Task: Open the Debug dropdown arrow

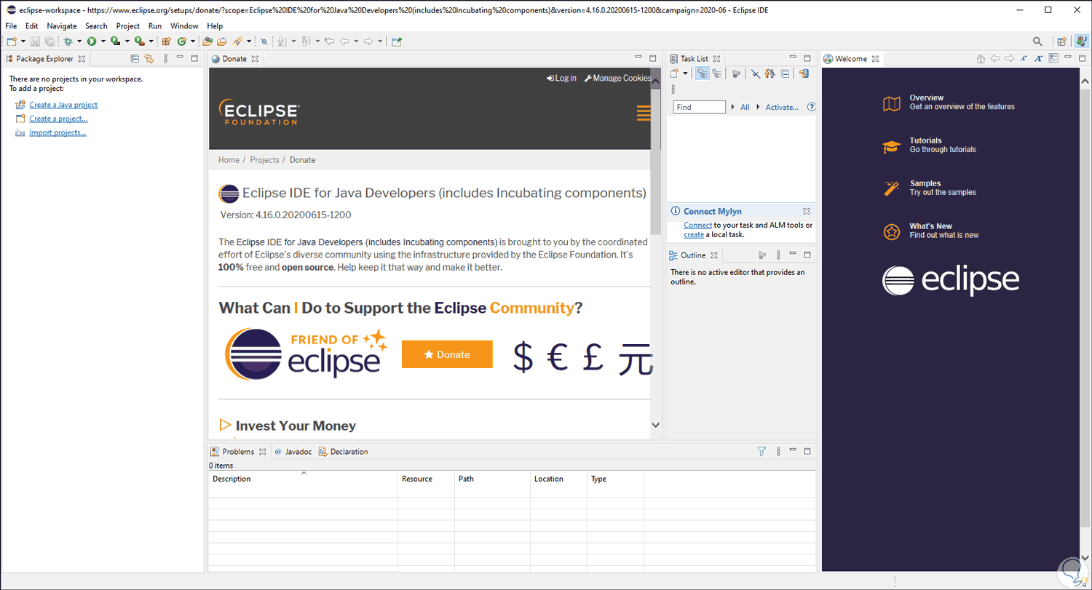Action: pos(79,41)
